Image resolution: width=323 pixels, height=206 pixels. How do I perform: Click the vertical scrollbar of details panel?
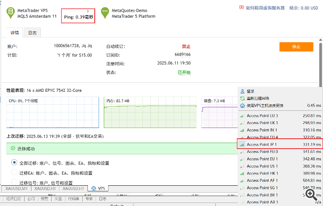(x=321, y=65)
